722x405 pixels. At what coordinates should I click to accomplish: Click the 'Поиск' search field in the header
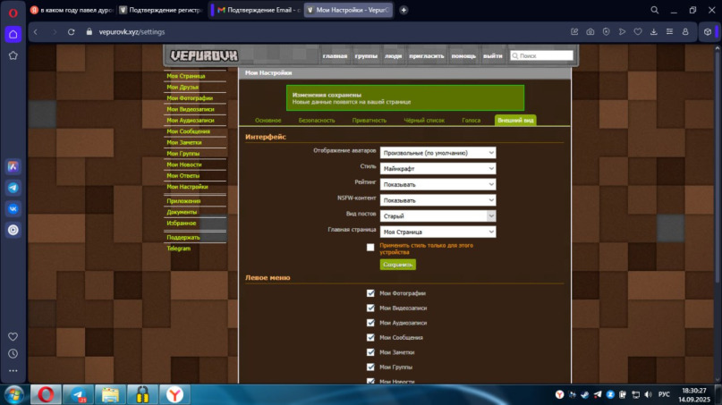coord(543,55)
